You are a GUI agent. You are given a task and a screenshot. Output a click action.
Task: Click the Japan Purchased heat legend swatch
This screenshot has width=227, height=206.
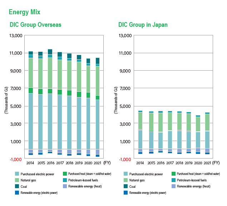click(173, 174)
